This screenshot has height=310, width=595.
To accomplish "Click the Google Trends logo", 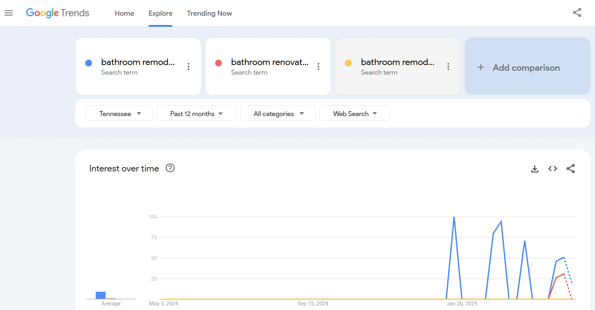I will (x=58, y=13).
